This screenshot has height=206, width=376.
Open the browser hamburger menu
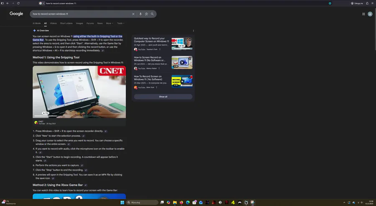(x=373, y=3)
